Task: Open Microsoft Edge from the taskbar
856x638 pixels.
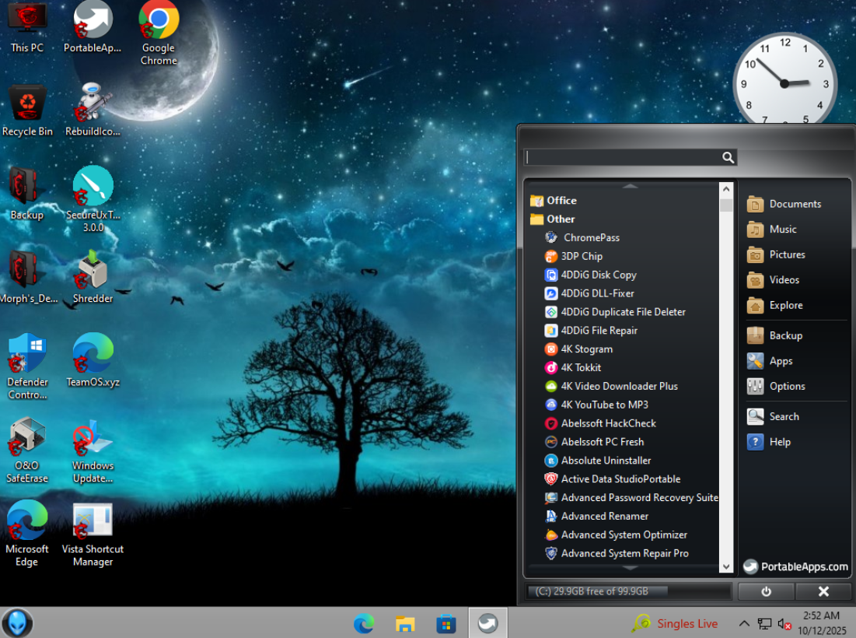Action: click(364, 623)
